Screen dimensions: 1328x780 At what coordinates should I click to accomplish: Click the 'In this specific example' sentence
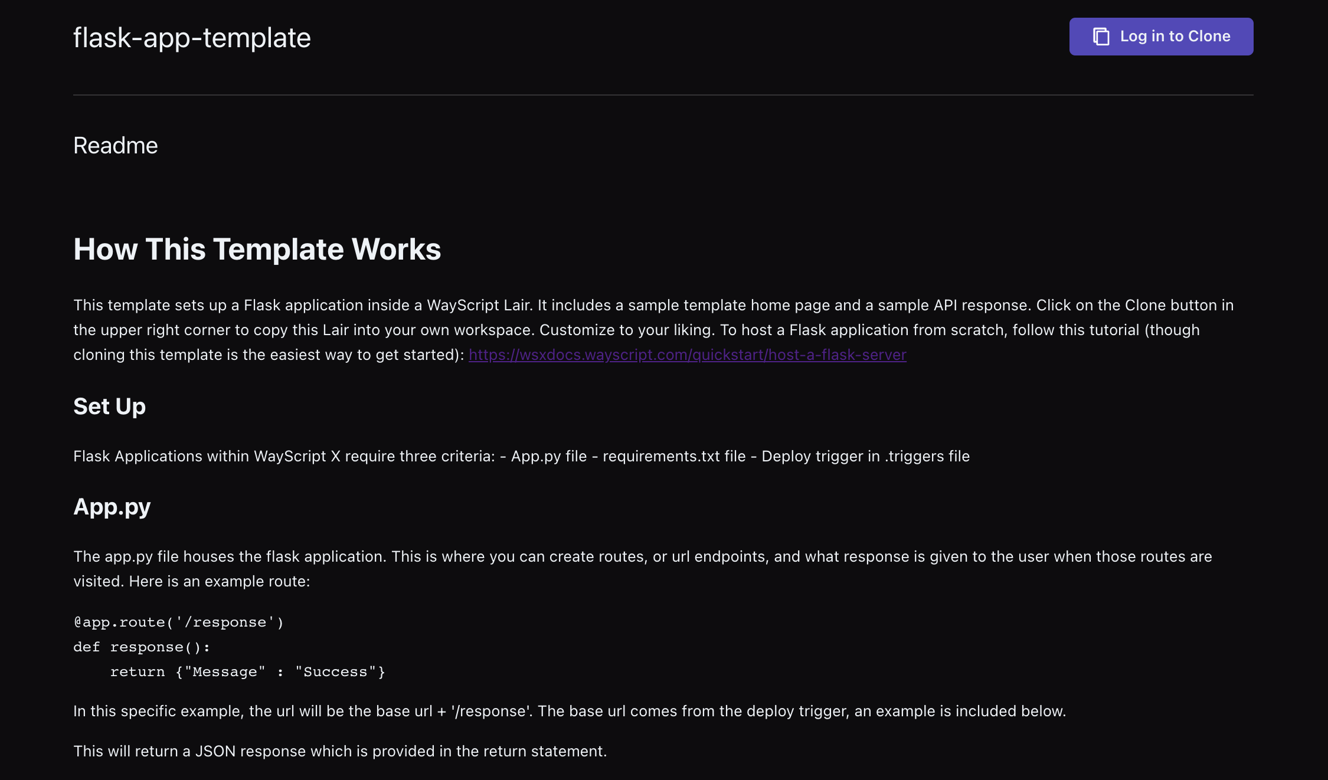coord(570,711)
